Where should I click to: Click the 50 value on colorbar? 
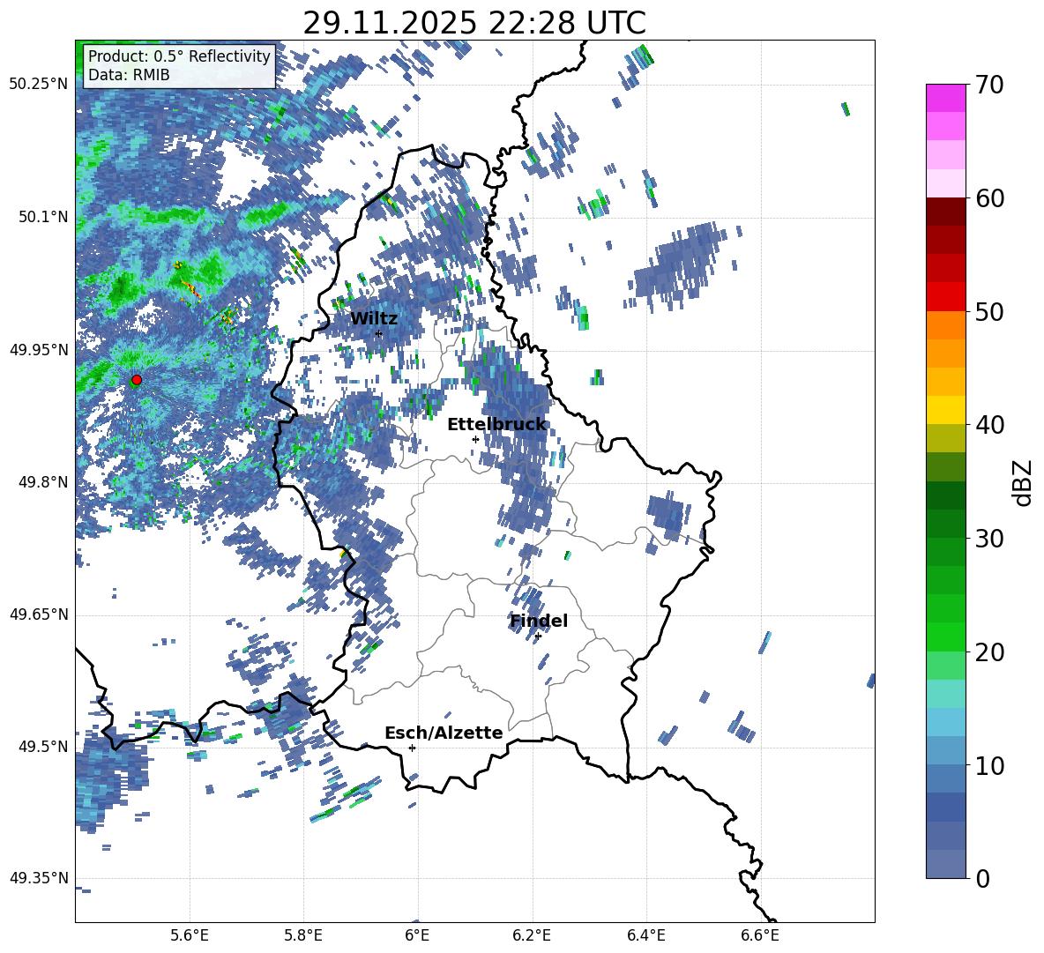click(x=990, y=312)
